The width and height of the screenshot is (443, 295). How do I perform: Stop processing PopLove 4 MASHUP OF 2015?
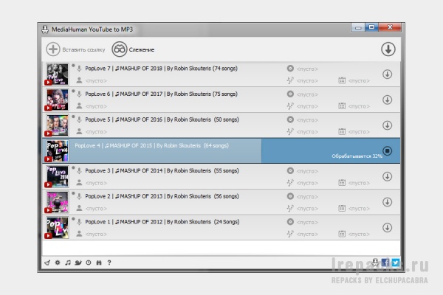(388, 150)
